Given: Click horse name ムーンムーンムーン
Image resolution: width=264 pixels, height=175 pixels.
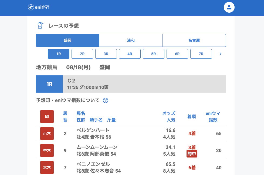Looking at the screenshot, I should 97,147.
